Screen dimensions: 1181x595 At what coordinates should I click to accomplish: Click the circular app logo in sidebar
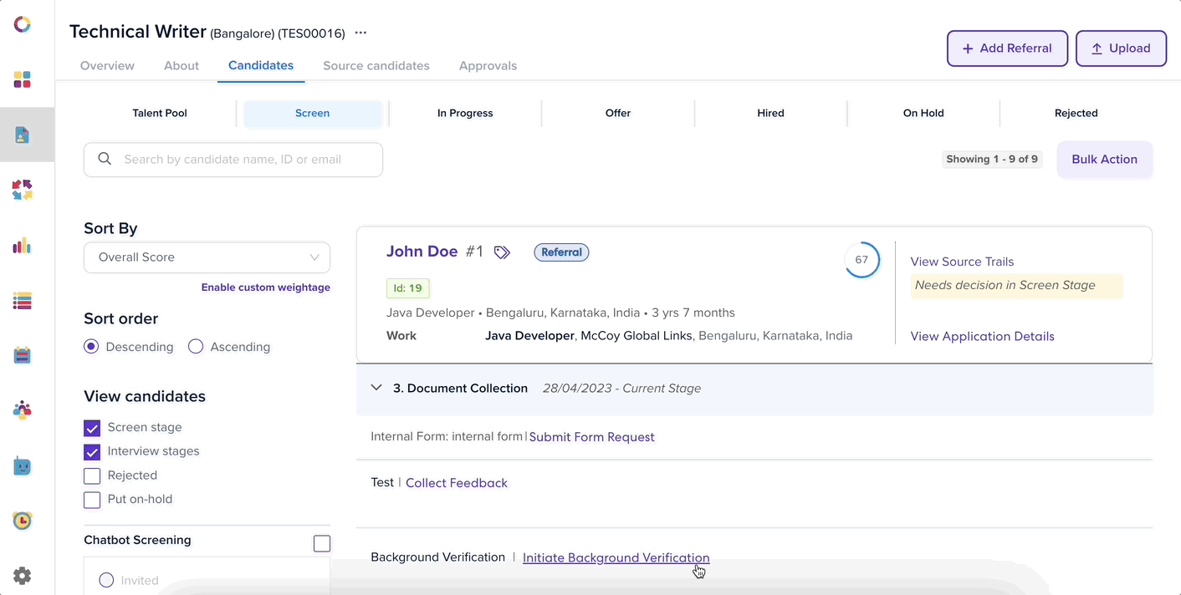[x=23, y=24]
